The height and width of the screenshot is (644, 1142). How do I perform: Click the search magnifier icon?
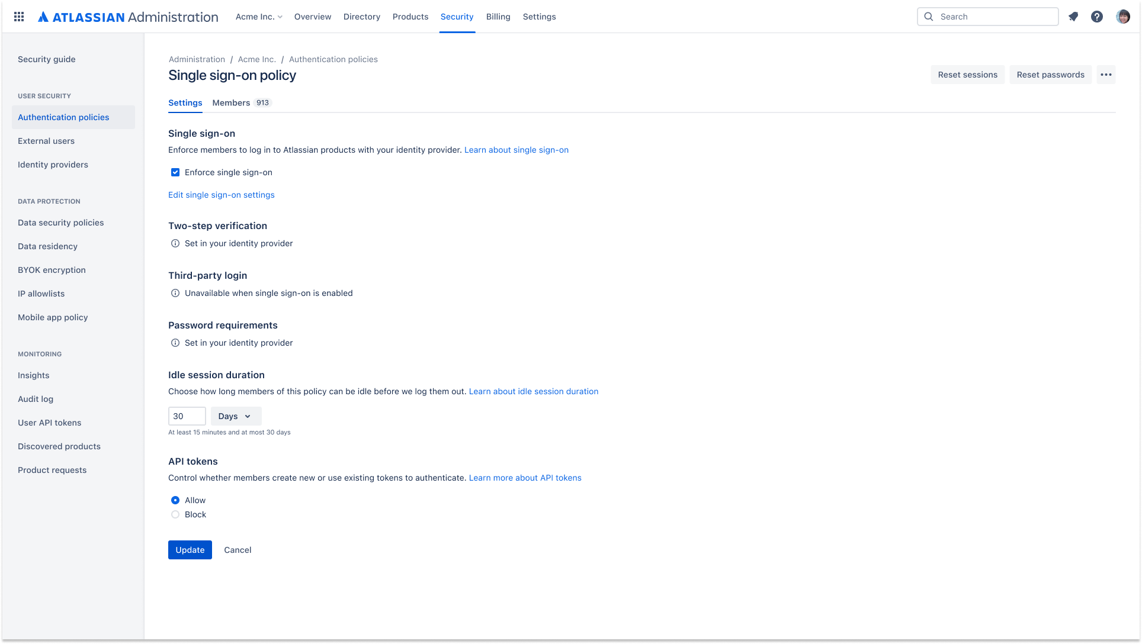pyautogui.click(x=929, y=17)
